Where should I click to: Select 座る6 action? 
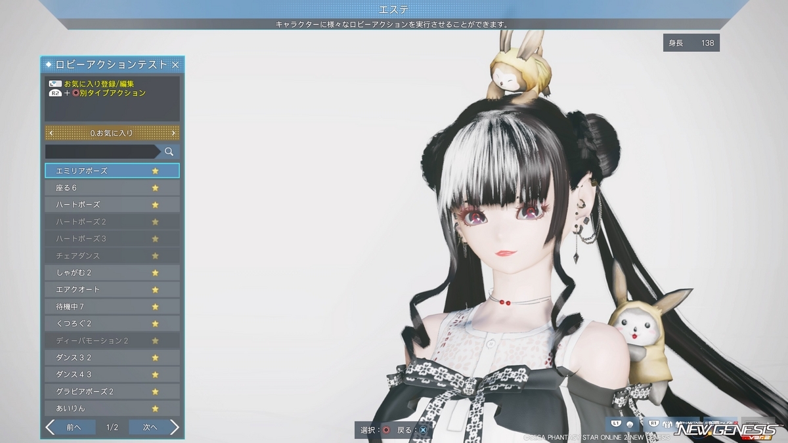[112, 188]
